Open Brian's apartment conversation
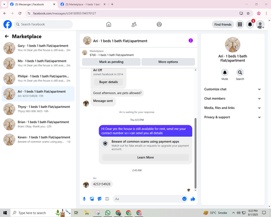271x217 pixels. pyautogui.click(x=38, y=124)
